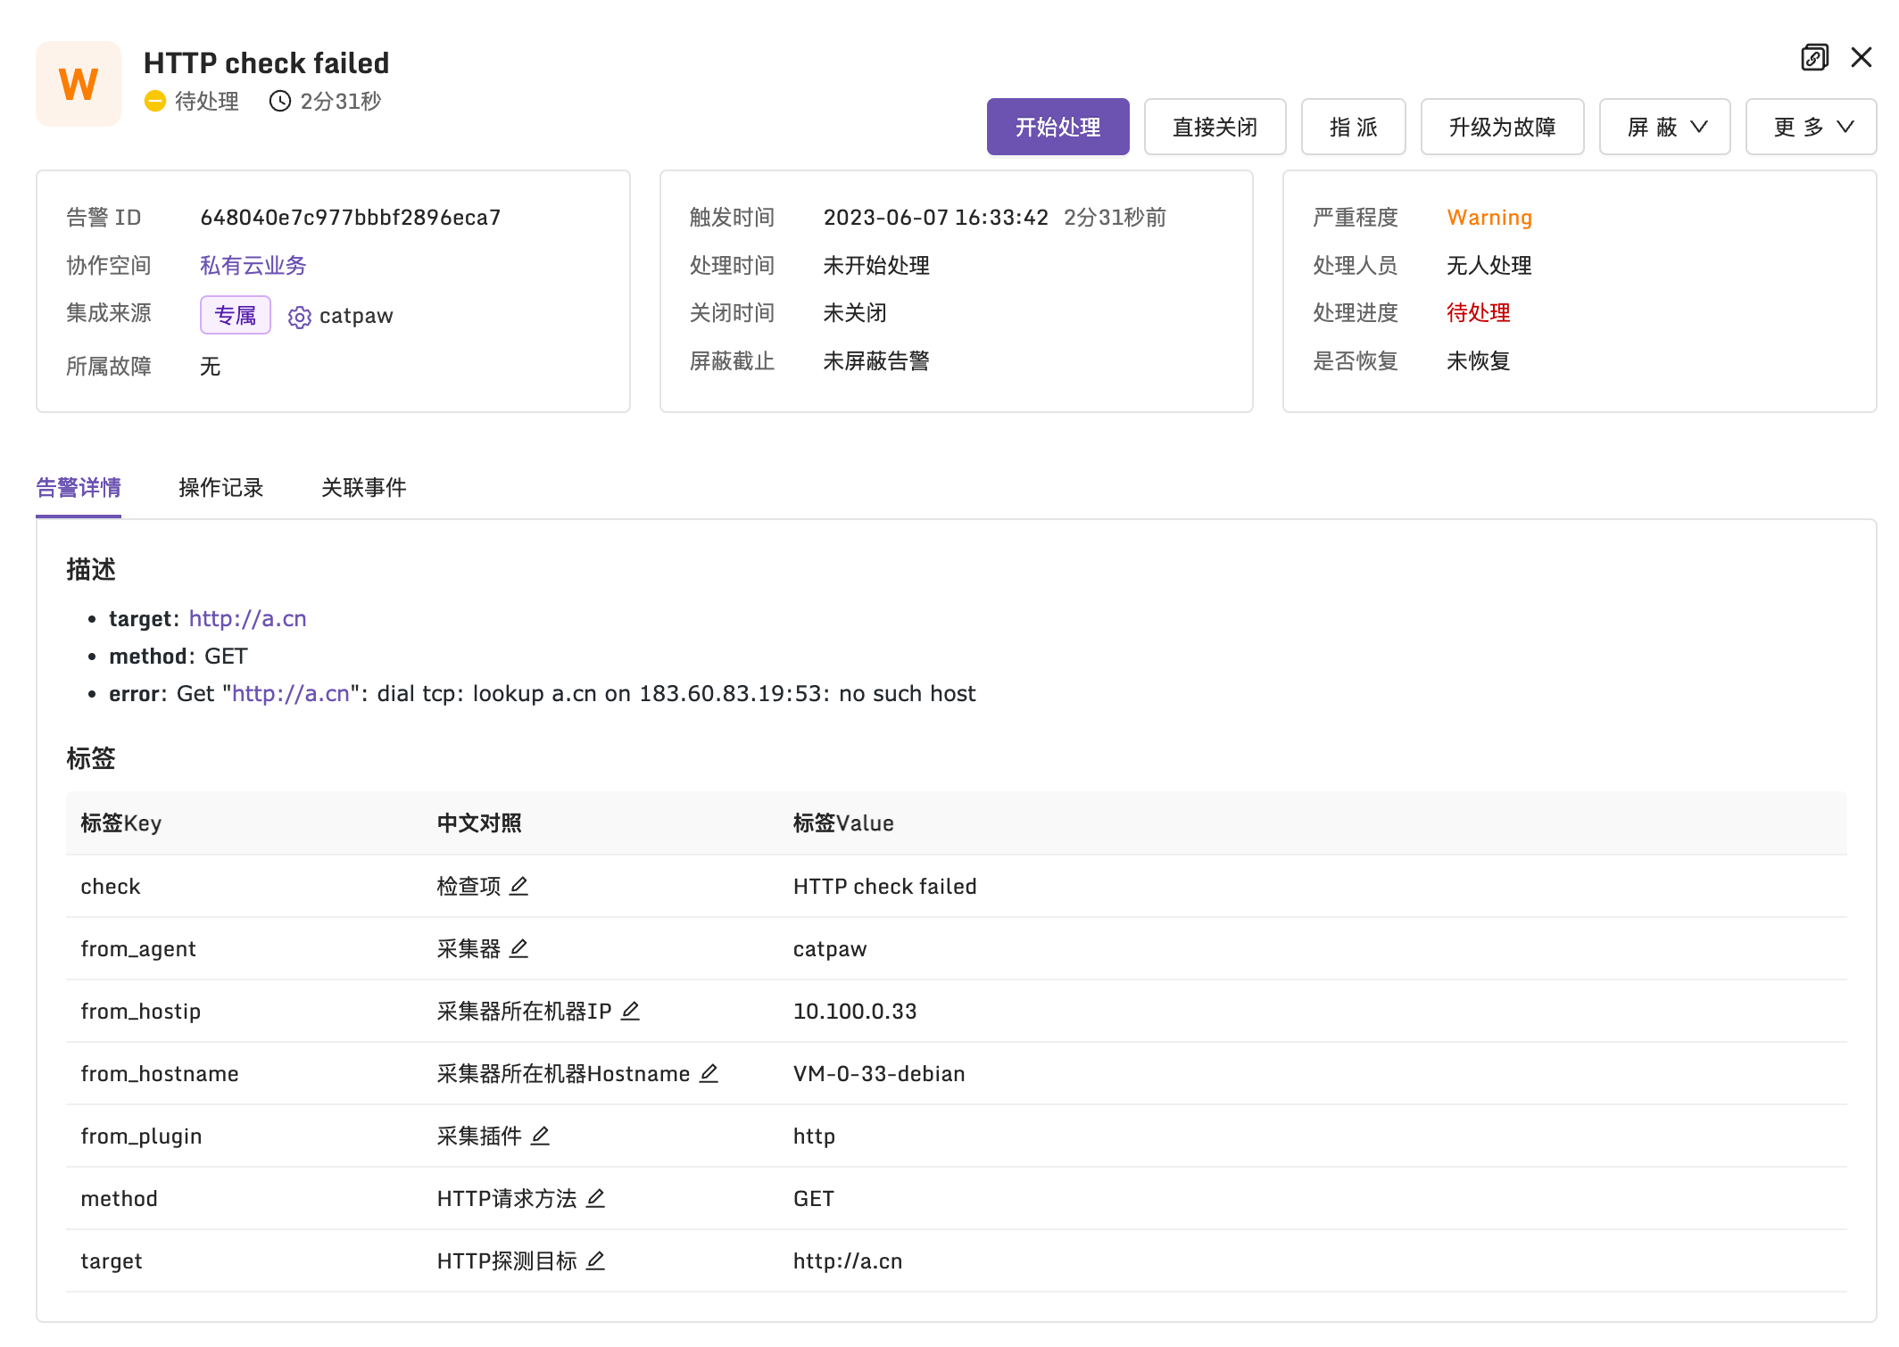
Task: Edit the HTTP探测目标 label pencil icon
Action: 596,1261
